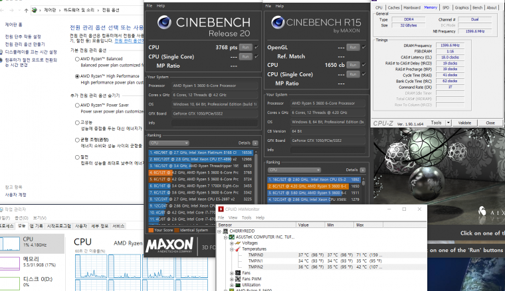The width and height of the screenshot is (505, 291).
Task: Open the 전원 단추 작동 설정 link
Action: click(x=23, y=36)
